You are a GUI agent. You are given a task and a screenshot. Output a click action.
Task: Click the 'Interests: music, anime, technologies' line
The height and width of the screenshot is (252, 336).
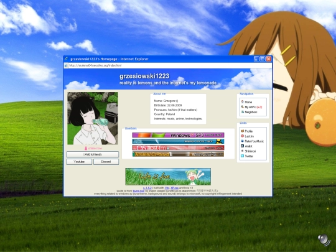tap(178, 119)
